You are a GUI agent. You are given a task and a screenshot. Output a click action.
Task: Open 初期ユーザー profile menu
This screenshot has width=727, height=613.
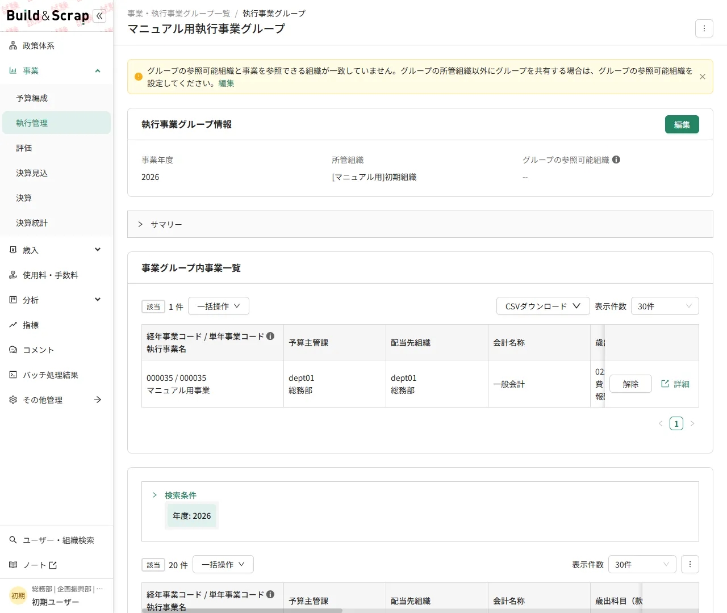point(56,596)
